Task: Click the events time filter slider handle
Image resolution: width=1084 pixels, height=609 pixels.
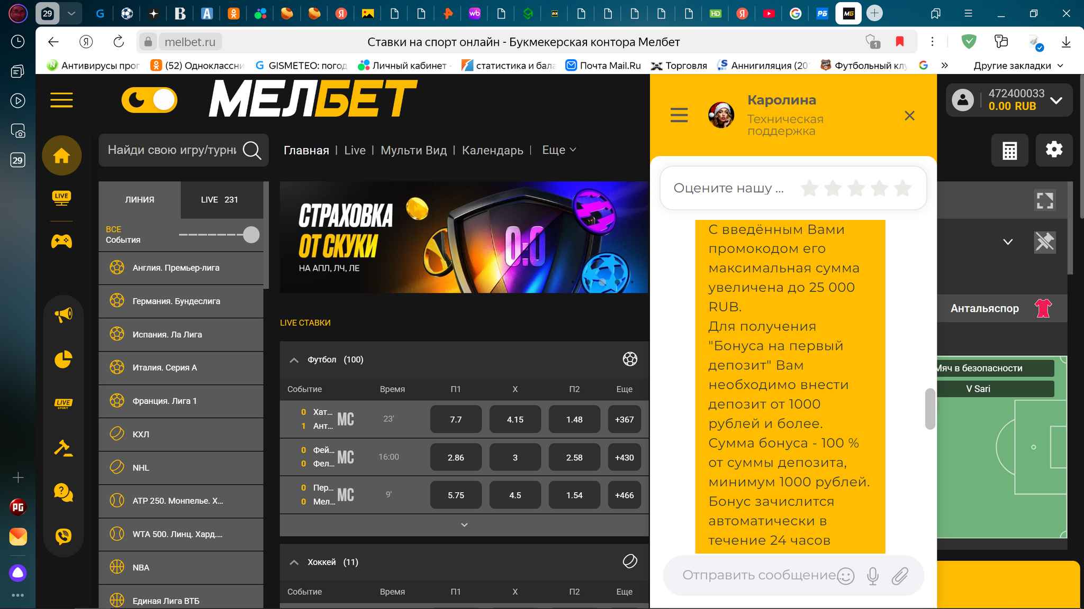Action: coord(251,235)
